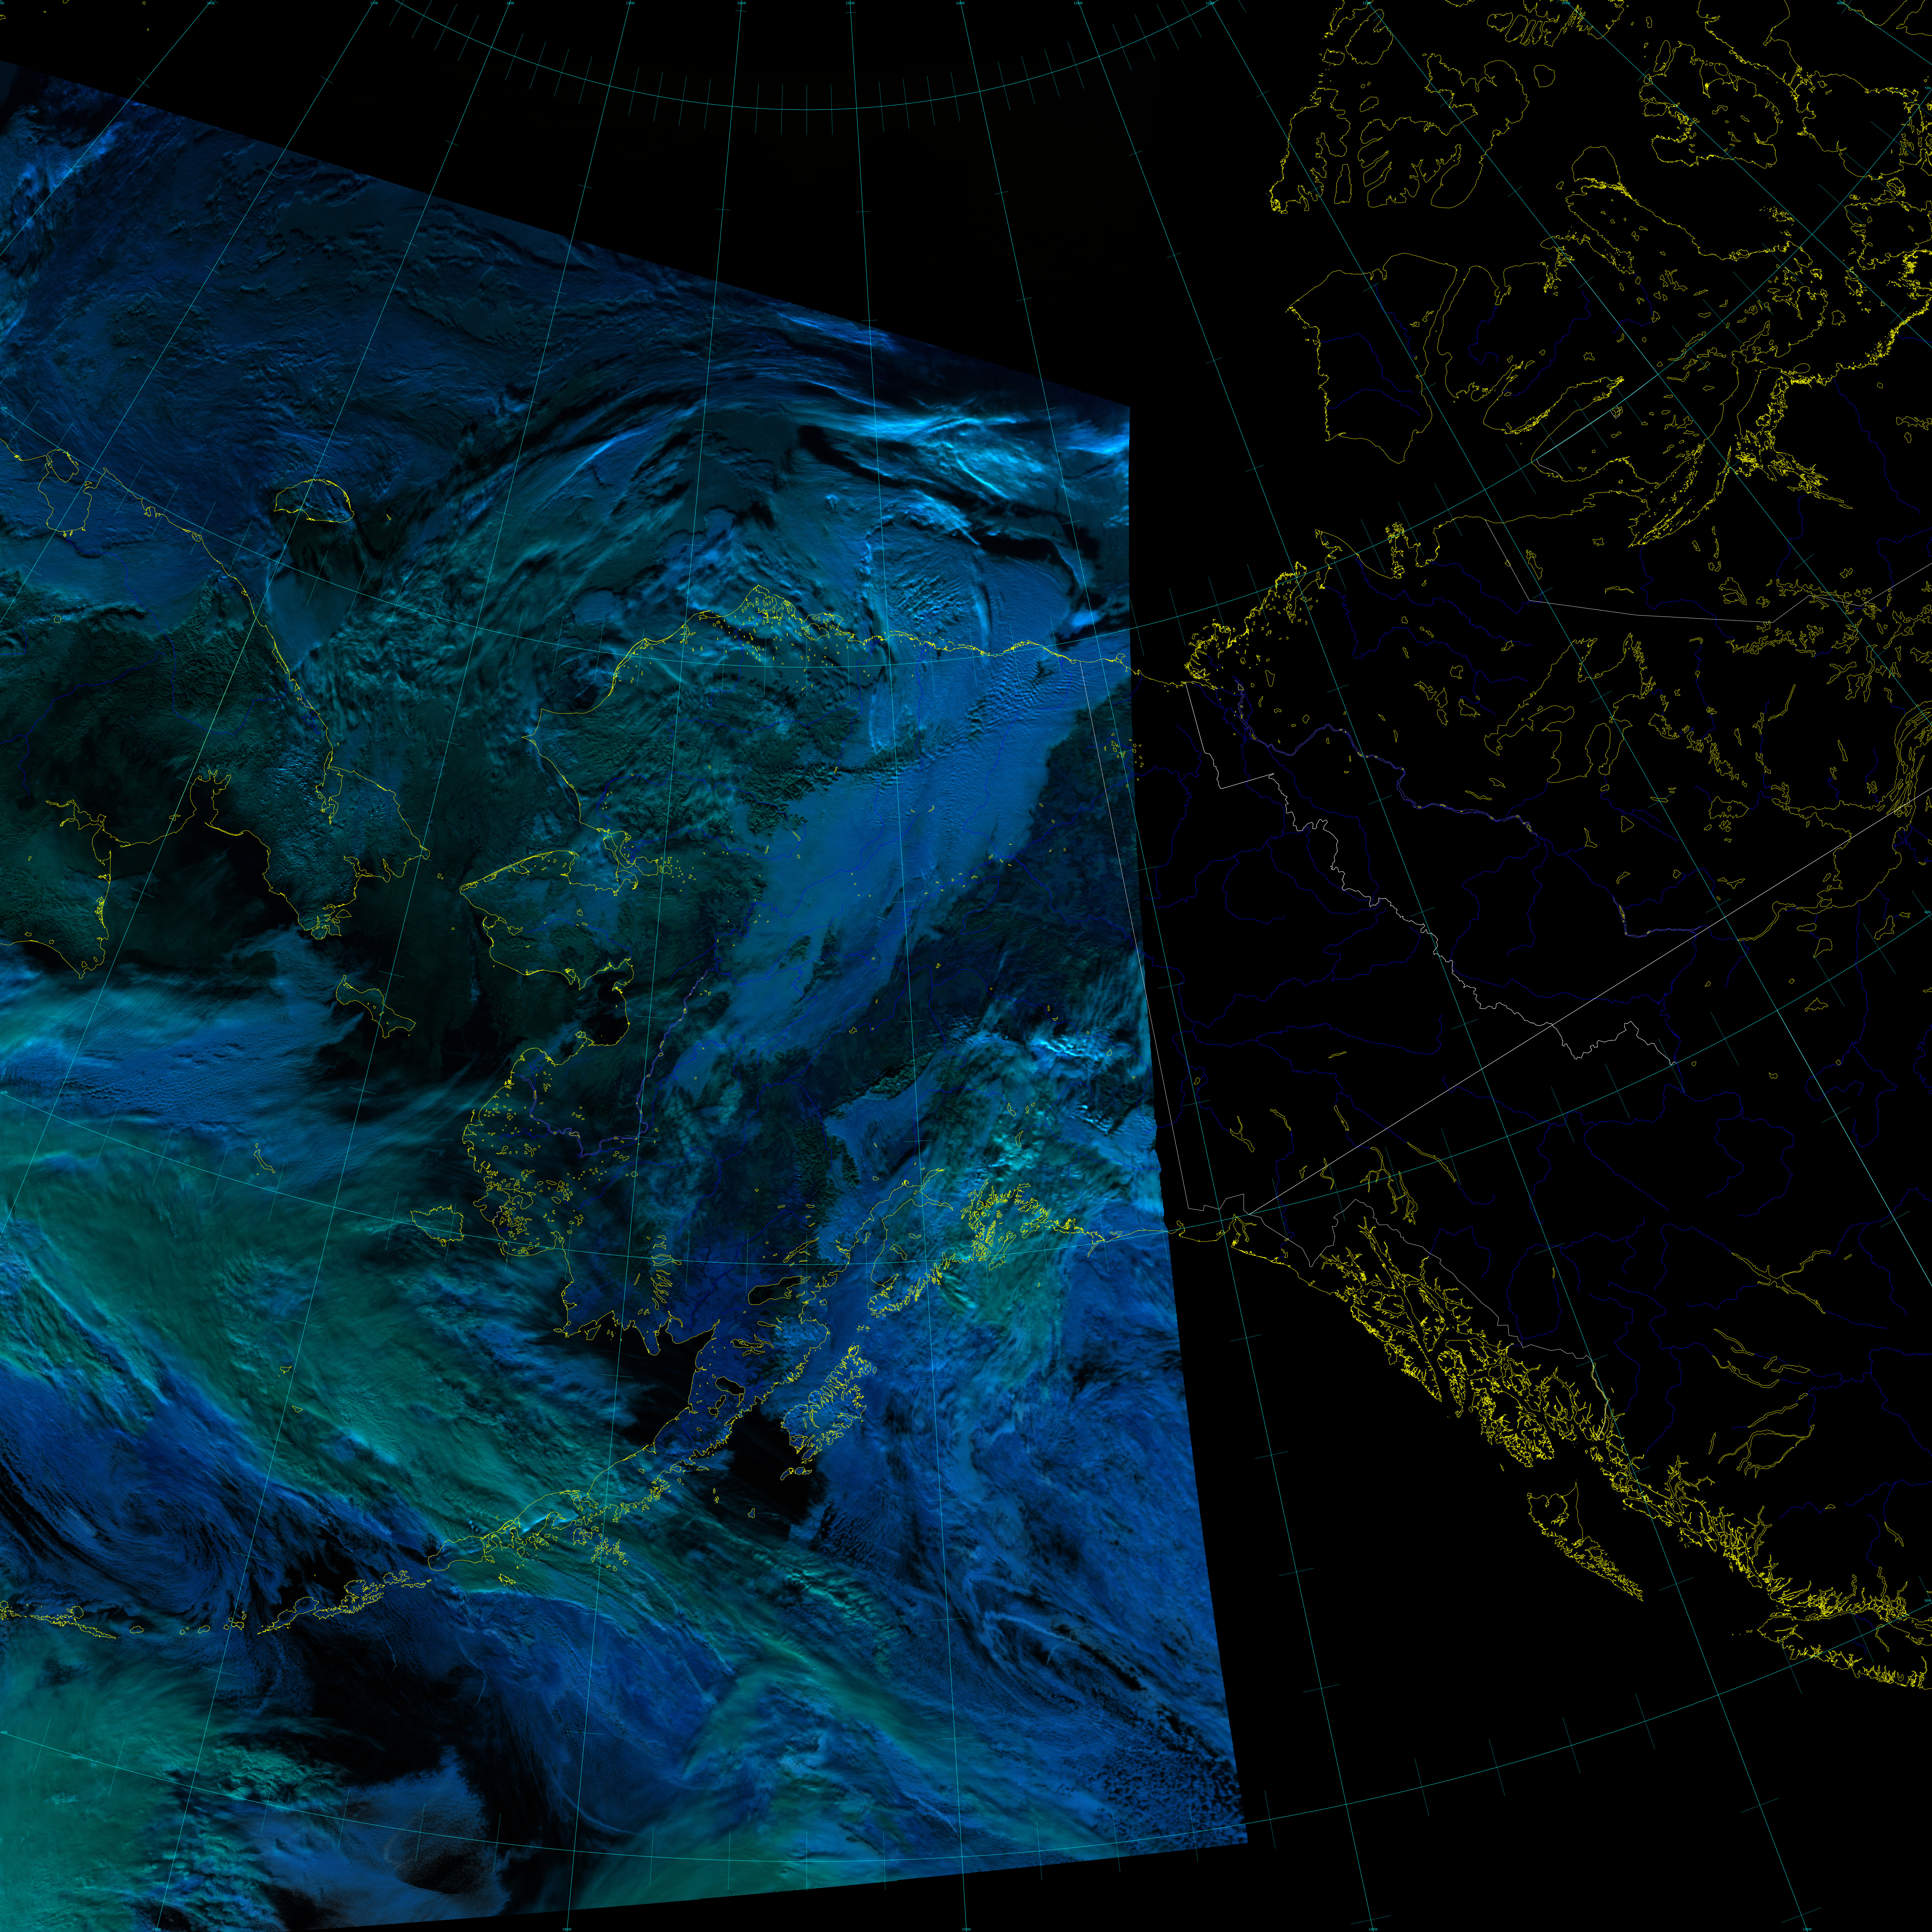Click the "150W" label along the bottom edge
Viewport: 1932px width, 1932px height.
coord(966,1929)
